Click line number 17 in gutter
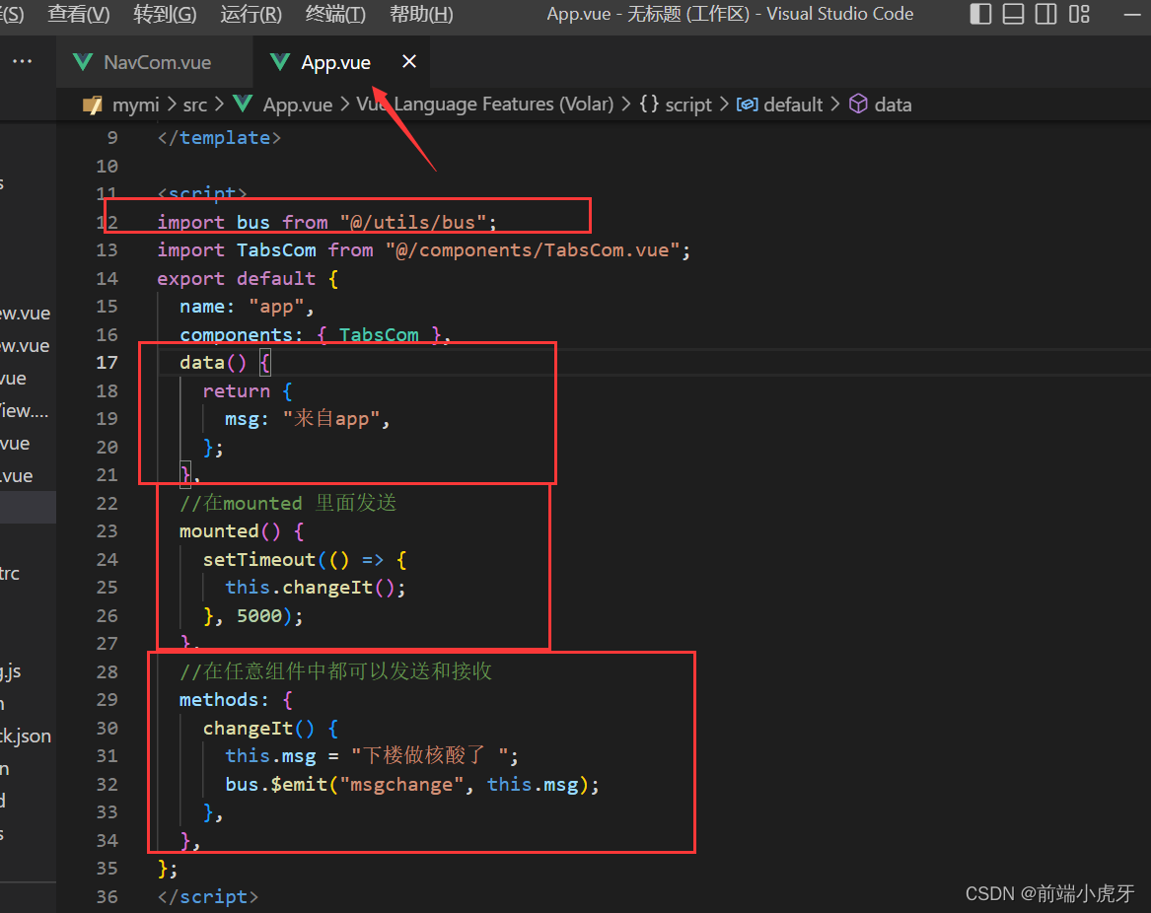Screen dimensions: 1151x913 point(108,363)
